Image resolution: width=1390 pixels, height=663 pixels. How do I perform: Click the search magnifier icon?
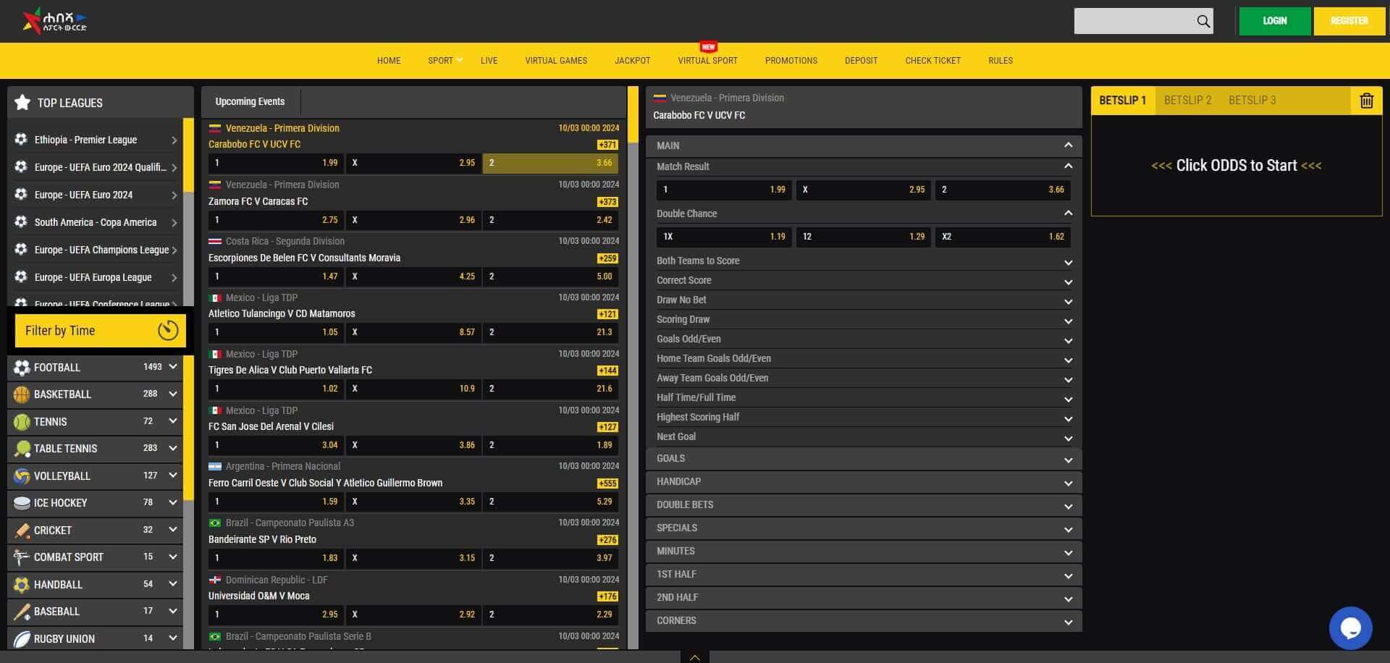click(x=1202, y=22)
